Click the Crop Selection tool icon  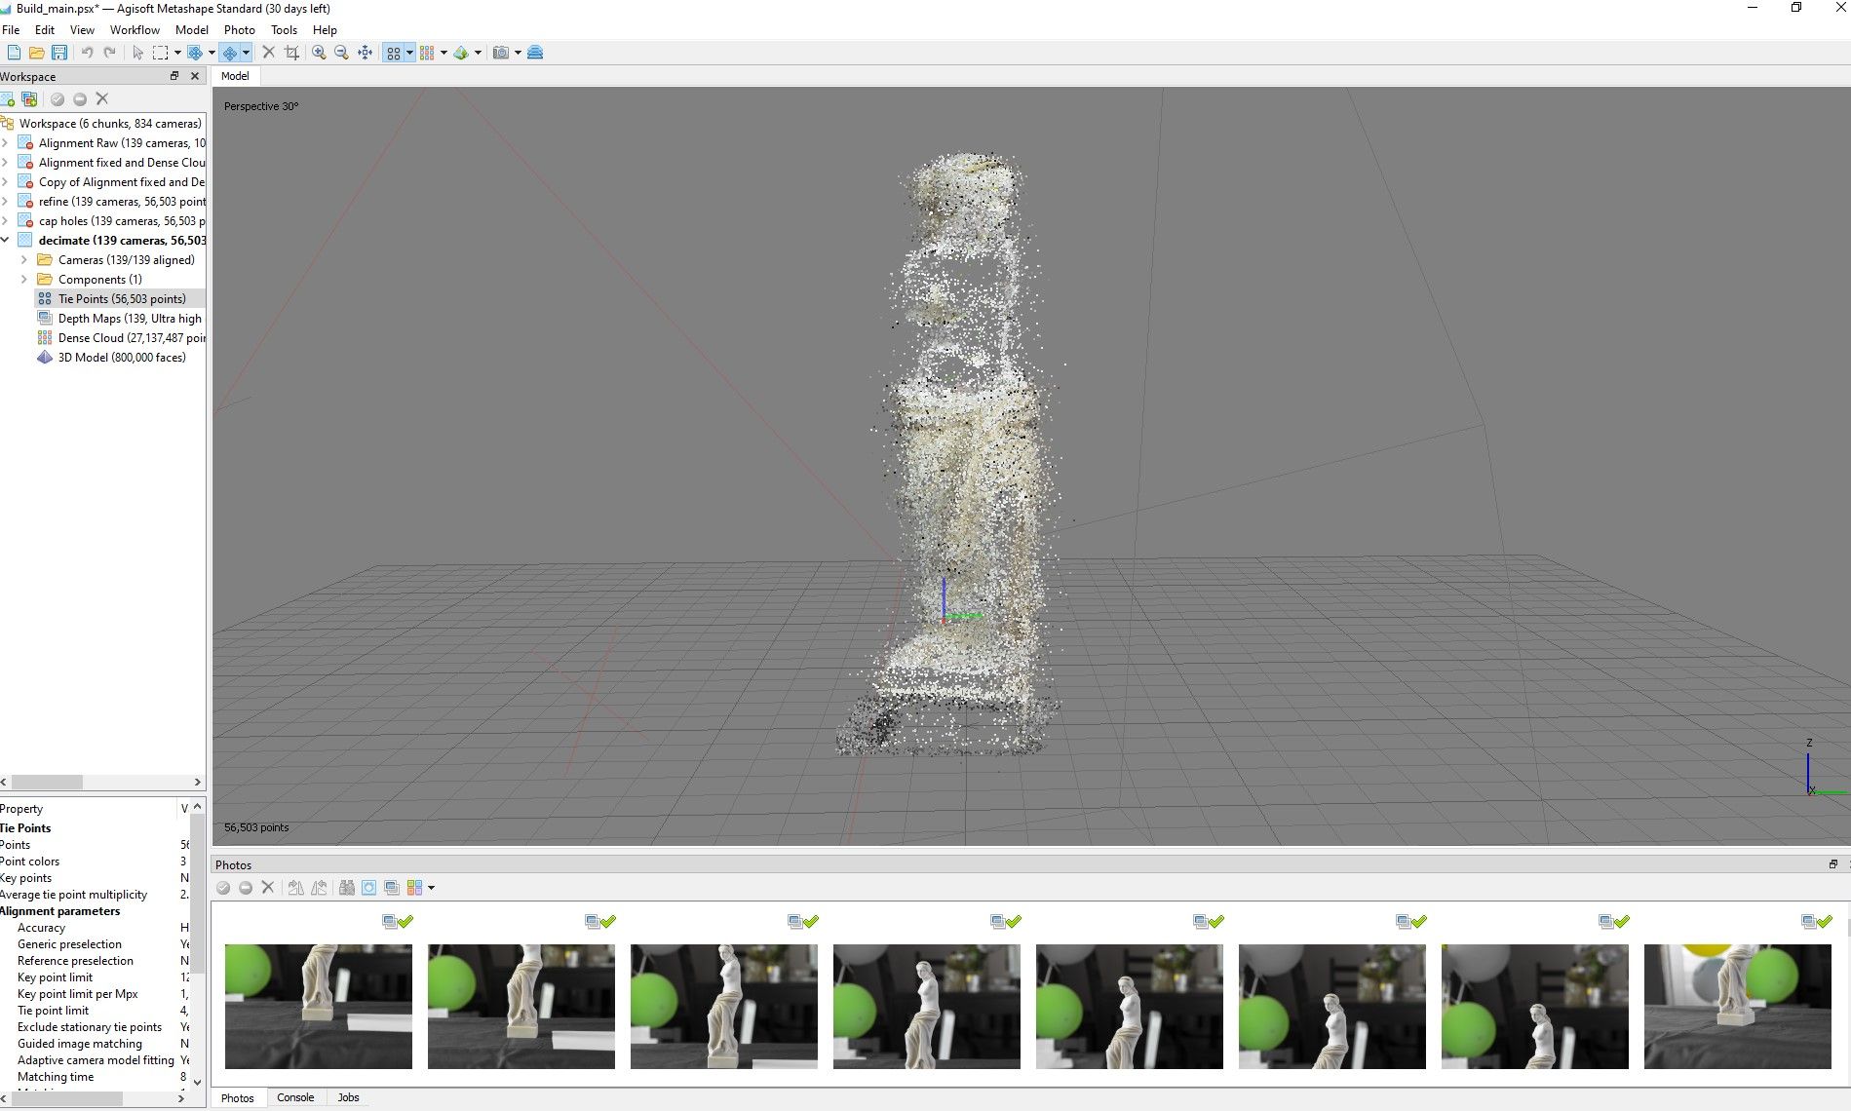pyautogui.click(x=291, y=53)
